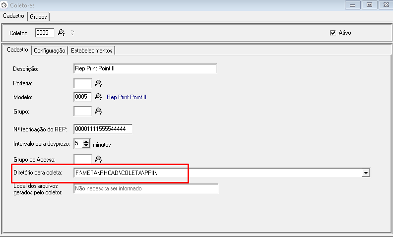Open the Modelo lookup magnifier
This screenshot has height=237, width=393.
click(98, 97)
